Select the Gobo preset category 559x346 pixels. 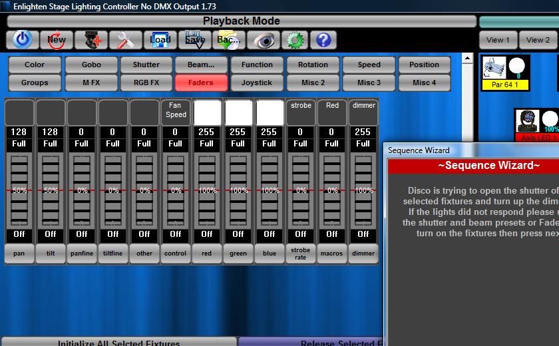[91, 65]
